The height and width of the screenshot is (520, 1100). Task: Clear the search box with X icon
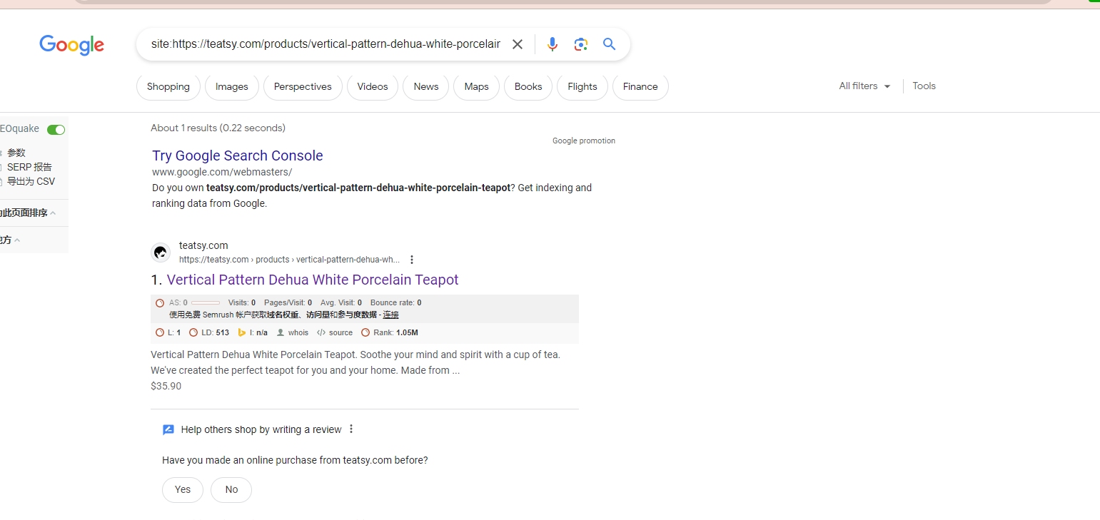pos(518,44)
